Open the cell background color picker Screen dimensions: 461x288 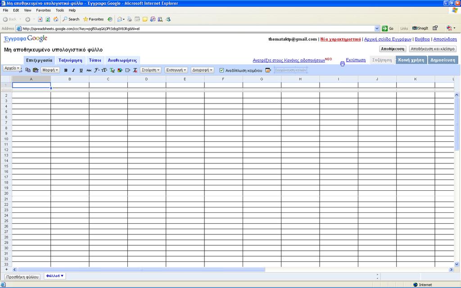pos(120,70)
